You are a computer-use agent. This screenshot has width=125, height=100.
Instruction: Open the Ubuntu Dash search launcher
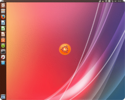click(x=3, y=5)
